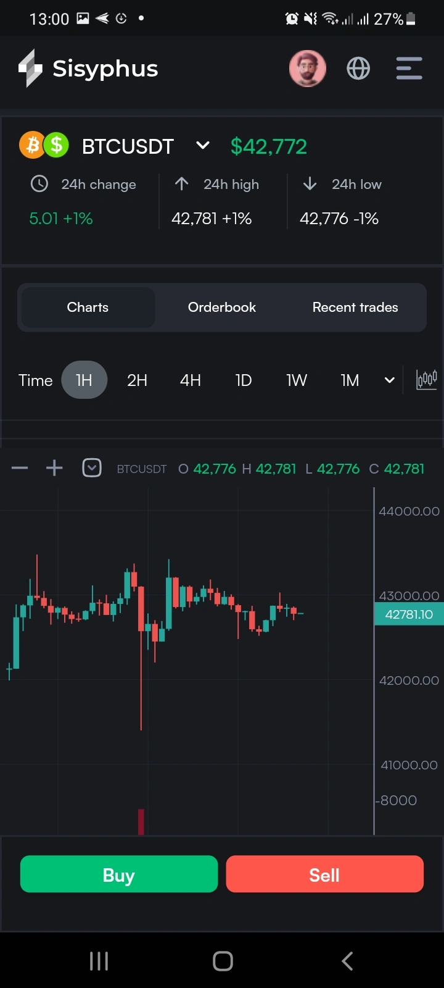The width and height of the screenshot is (444, 988).
Task: Choose the 1D time interval
Action: (x=244, y=380)
